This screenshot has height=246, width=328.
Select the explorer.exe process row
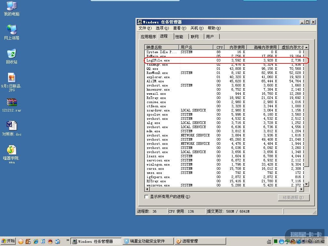point(158,77)
